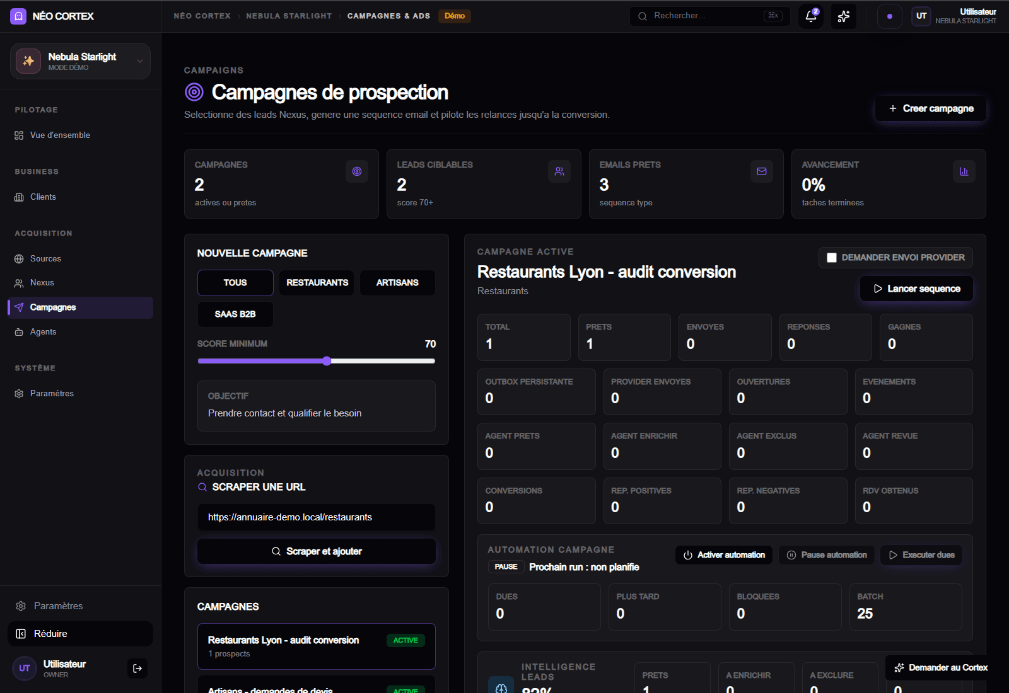Click Scraper et ajouter button

[x=317, y=551]
